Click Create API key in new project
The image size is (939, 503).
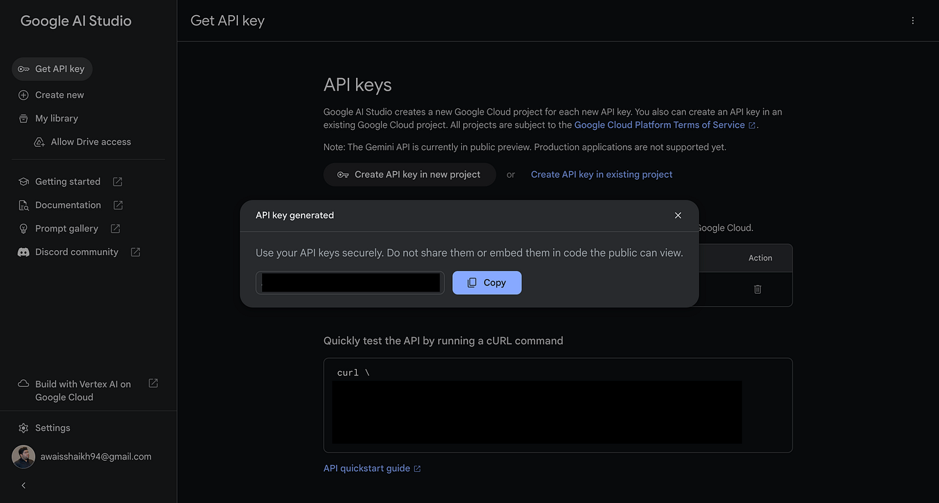(409, 174)
